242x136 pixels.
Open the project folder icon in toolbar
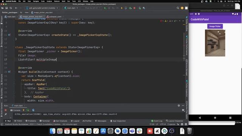[2, 8]
